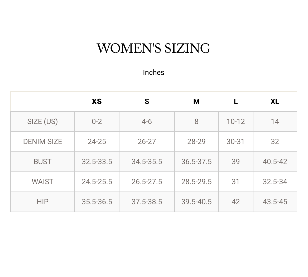Click the 39.5-40.5 hip measurement cell
The width and height of the screenshot is (308, 277).
[x=196, y=202]
